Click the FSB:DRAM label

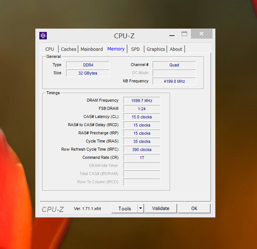click(108, 108)
